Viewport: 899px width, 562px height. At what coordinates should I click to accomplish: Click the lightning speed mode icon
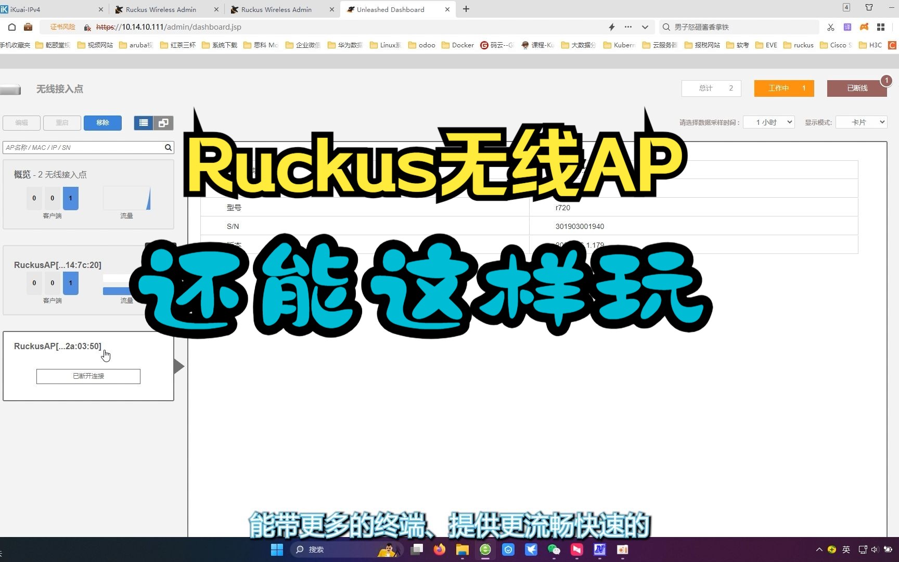click(612, 27)
